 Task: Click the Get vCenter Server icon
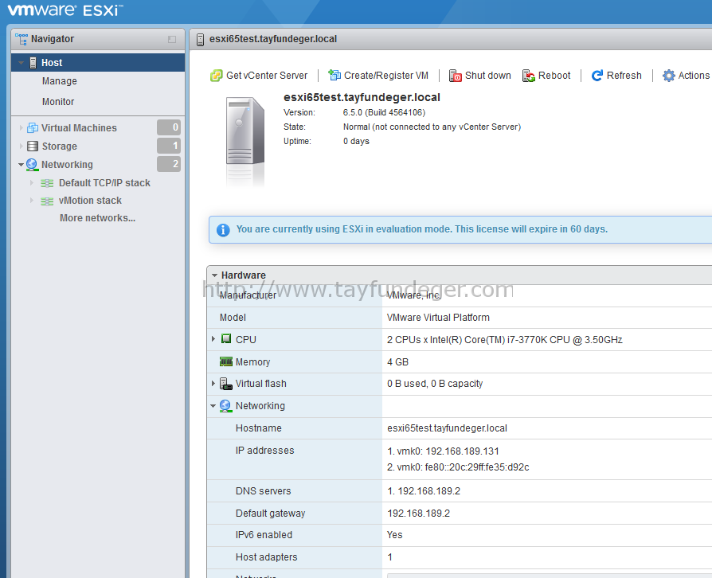(216, 76)
